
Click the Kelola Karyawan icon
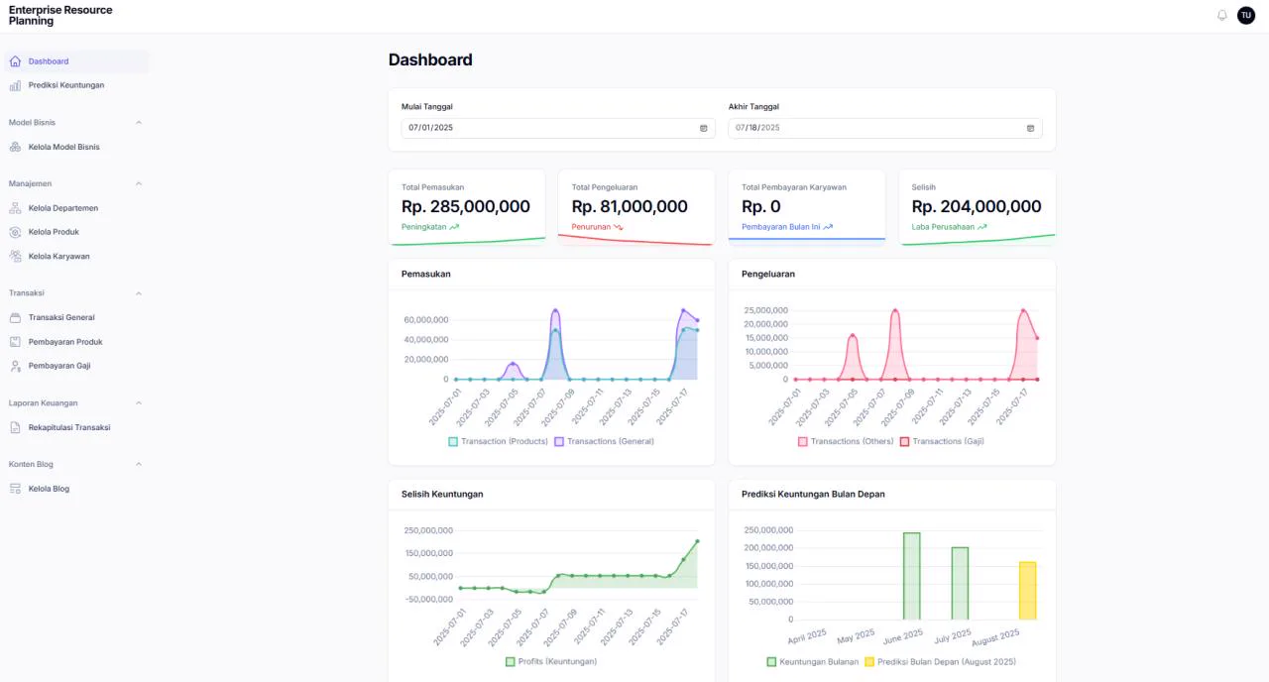coord(15,256)
